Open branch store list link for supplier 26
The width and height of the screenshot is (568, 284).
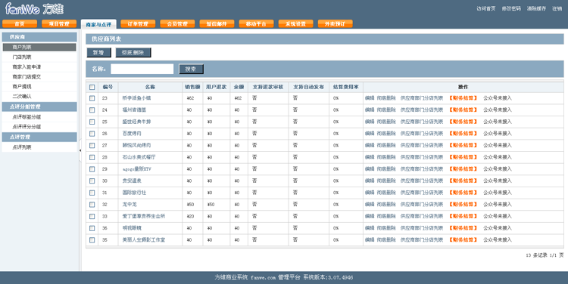click(x=422, y=134)
